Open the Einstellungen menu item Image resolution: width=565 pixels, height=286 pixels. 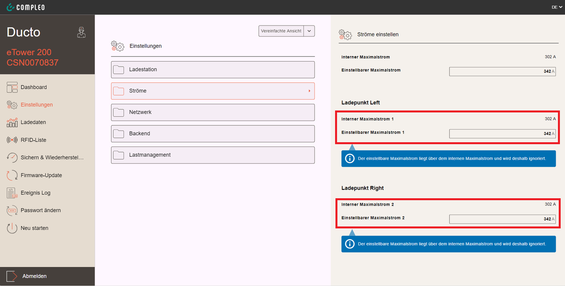click(x=36, y=105)
